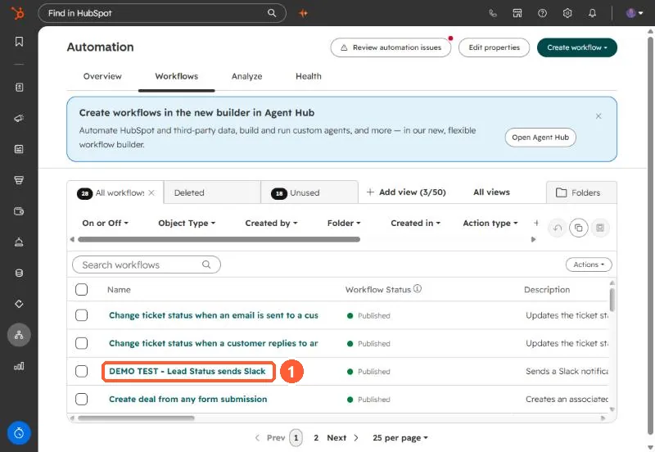Expand the On or Off filter
Image resolution: width=655 pixels, height=452 pixels.
(x=106, y=223)
